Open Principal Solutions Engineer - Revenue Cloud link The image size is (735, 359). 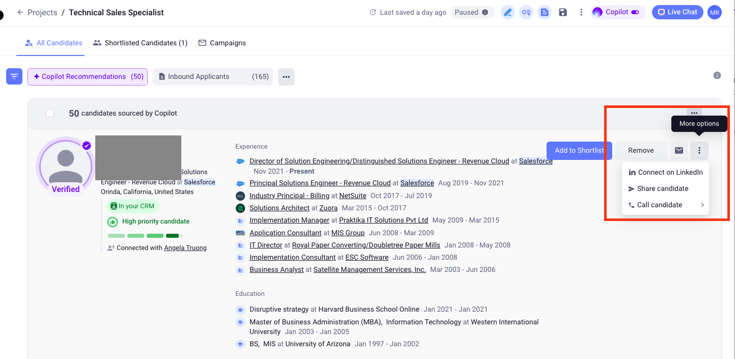320,183
